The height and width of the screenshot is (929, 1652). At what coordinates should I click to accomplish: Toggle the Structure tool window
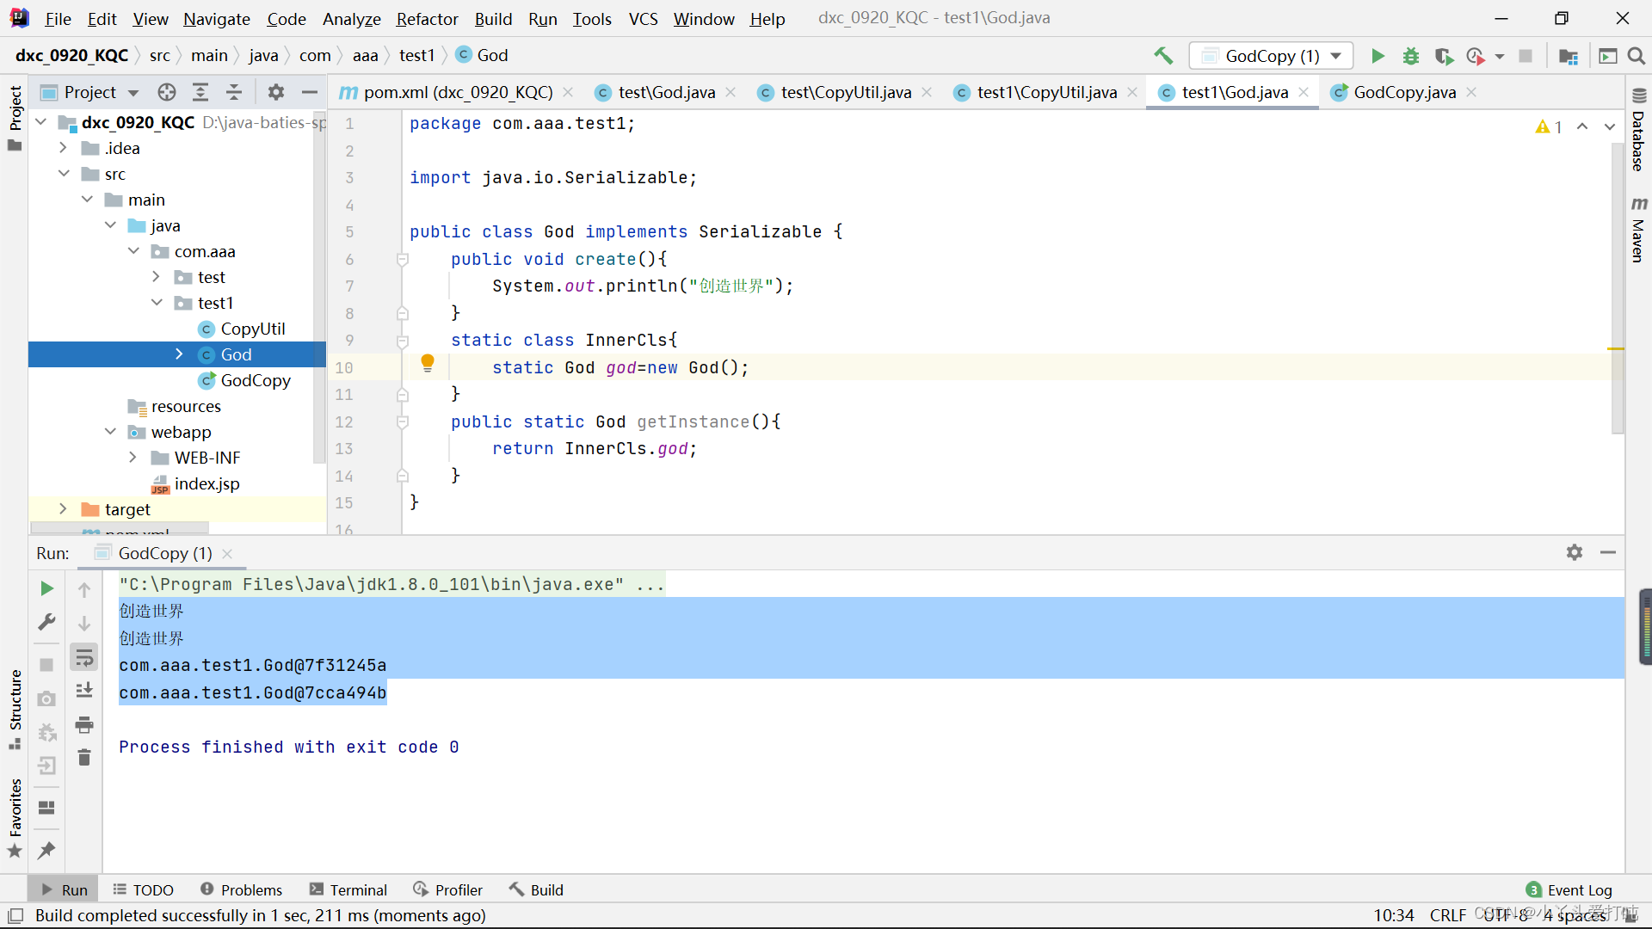pyautogui.click(x=15, y=709)
